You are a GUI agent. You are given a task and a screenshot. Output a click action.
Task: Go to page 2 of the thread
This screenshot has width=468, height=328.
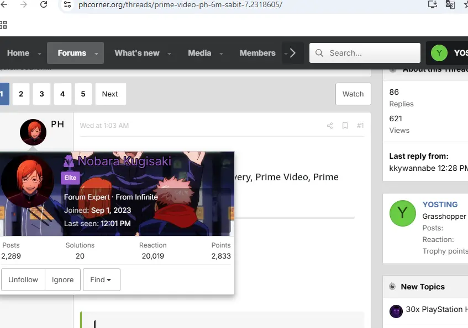coord(21,94)
